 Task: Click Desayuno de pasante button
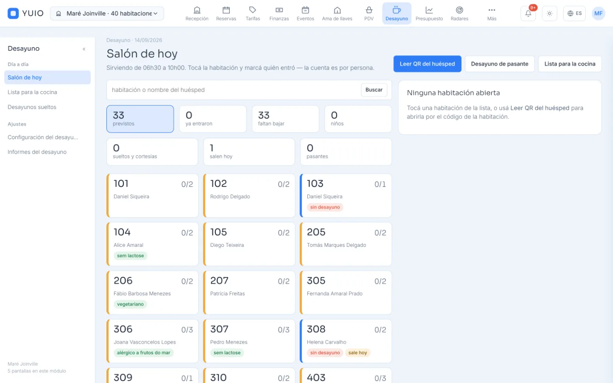pyautogui.click(x=500, y=64)
